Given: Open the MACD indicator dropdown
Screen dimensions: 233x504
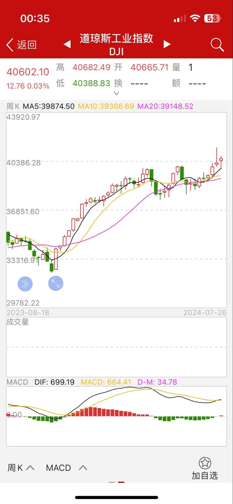Looking at the screenshot, I should tap(66, 468).
